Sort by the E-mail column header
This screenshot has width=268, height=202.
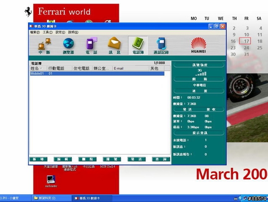click(131, 69)
